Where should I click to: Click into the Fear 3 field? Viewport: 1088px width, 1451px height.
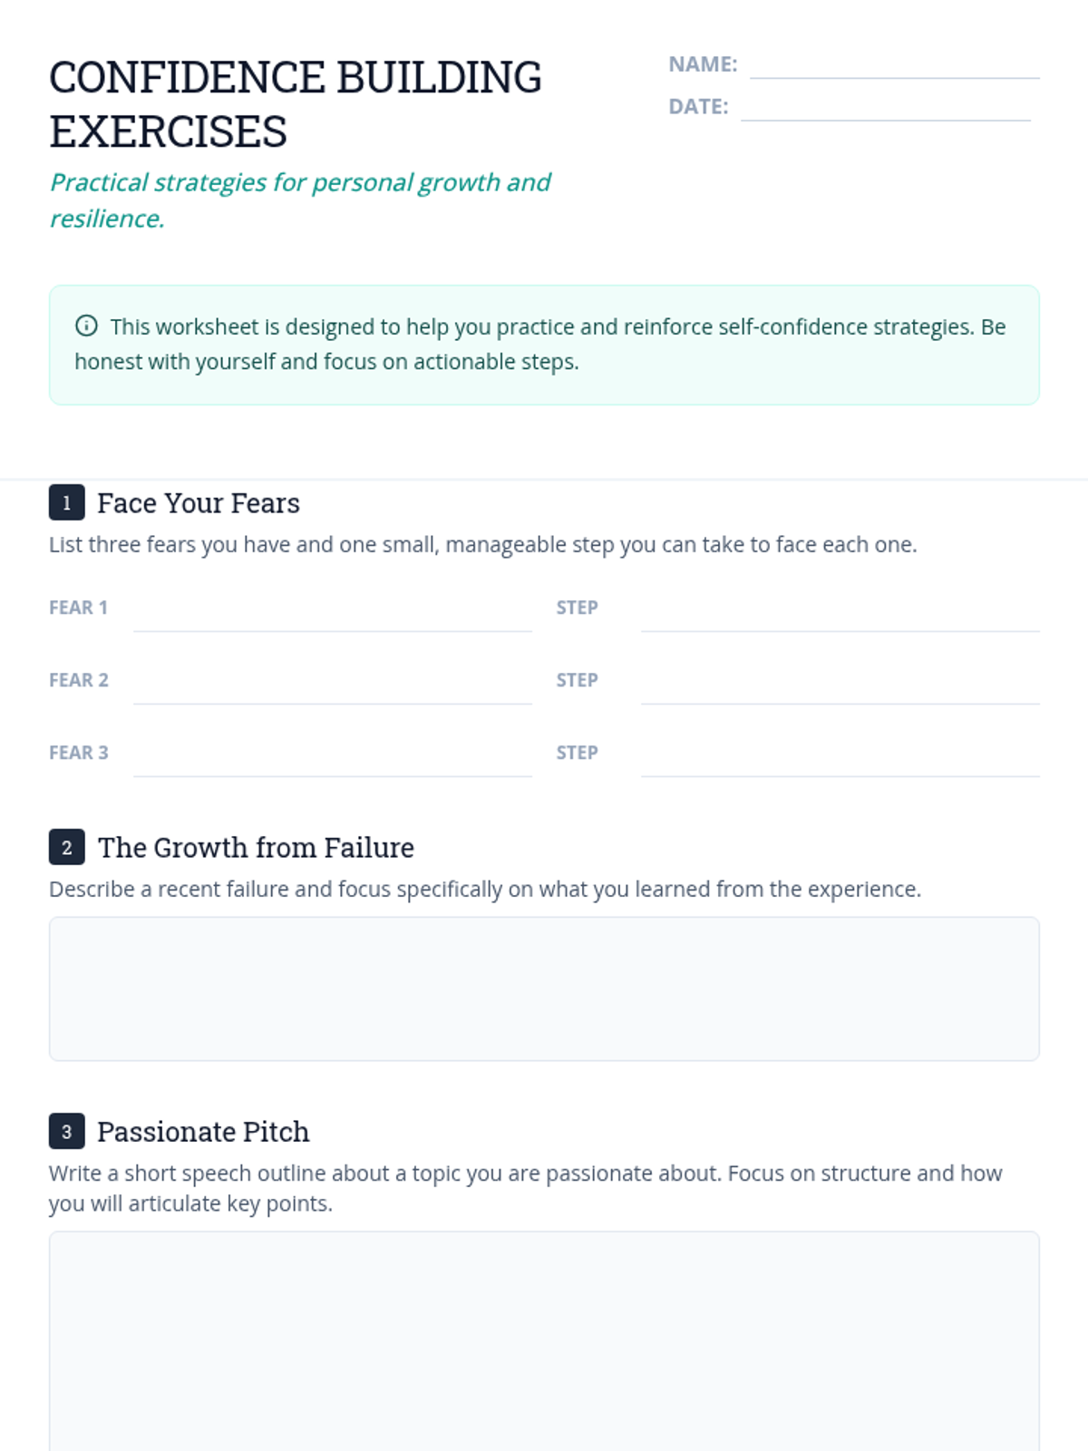(x=332, y=758)
